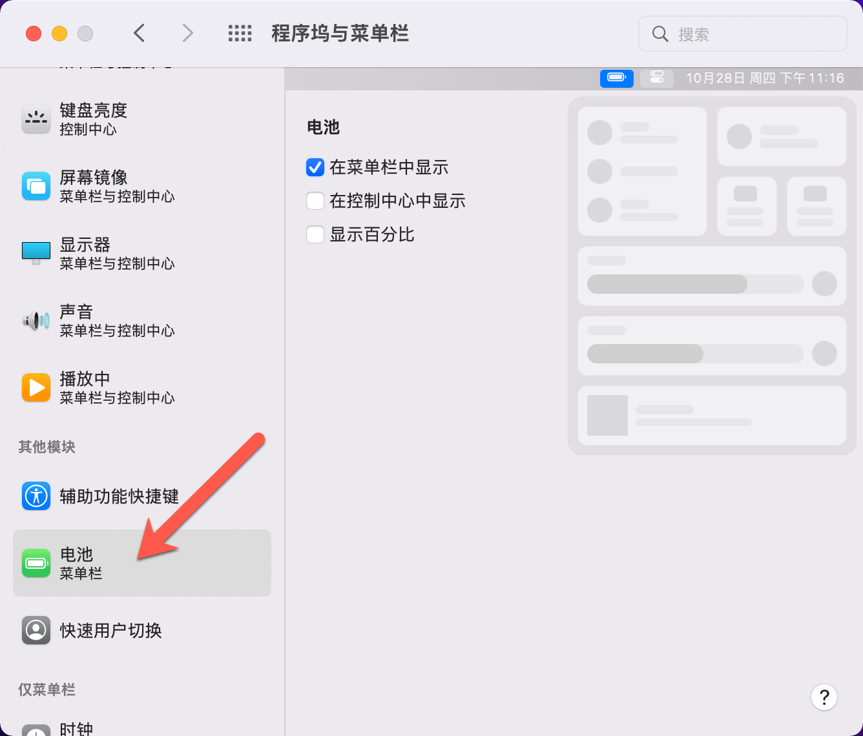Click the 其他模块 section header
Screen dimensions: 863x736
47,447
